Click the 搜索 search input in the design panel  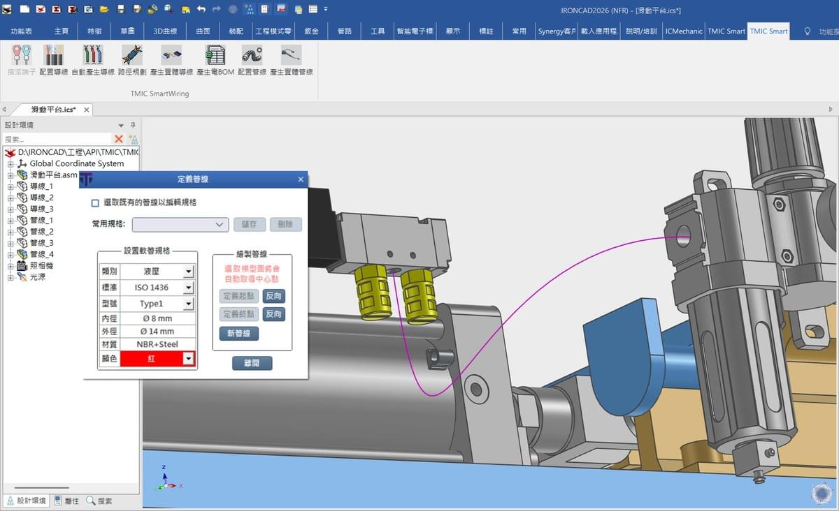point(57,139)
